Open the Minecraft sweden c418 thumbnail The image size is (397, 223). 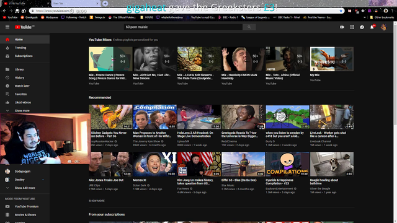click(x=287, y=117)
